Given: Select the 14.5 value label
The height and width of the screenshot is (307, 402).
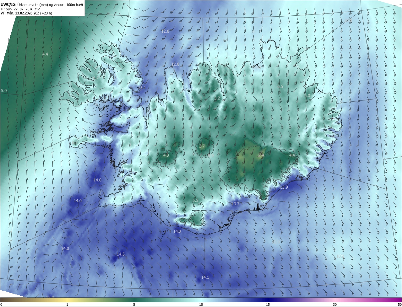Looking at the screenshot, I should click(121, 254).
